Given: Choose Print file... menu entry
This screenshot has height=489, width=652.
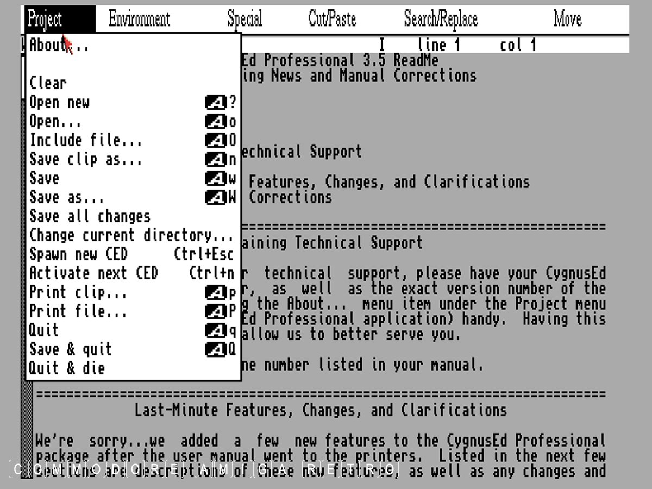Looking at the screenshot, I should pos(133,311).
